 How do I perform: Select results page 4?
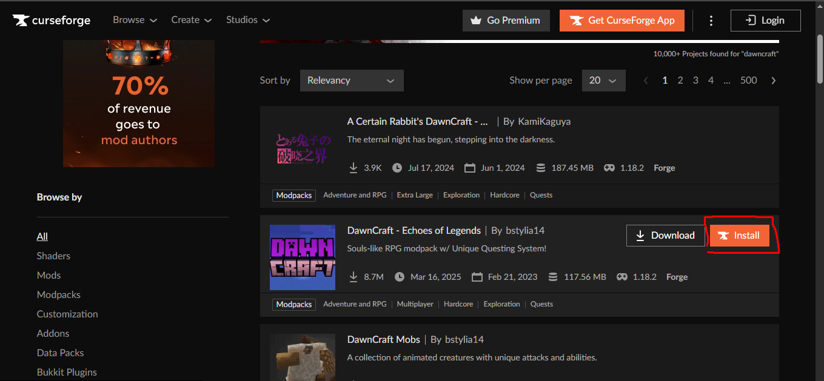pos(711,81)
